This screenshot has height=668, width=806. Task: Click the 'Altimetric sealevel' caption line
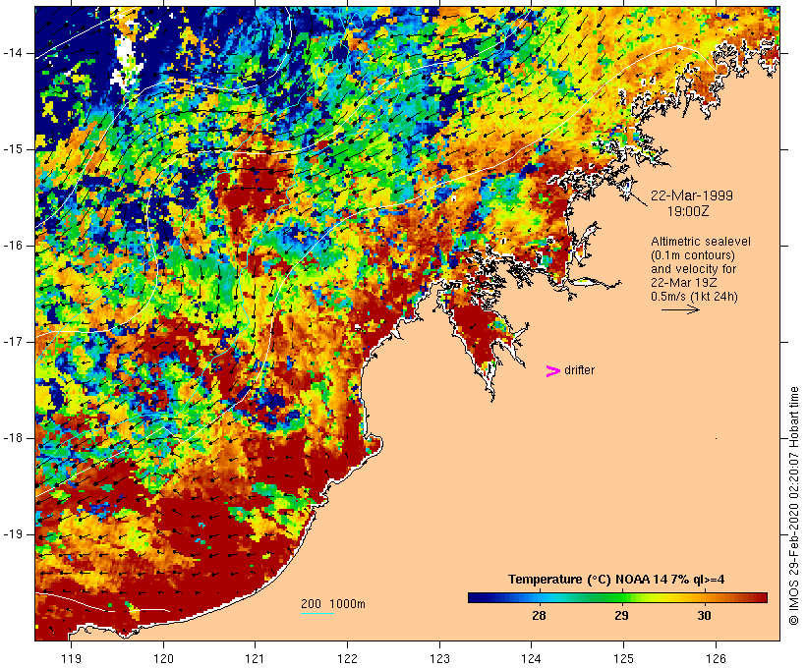pyautogui.click(x=701, y=242)
